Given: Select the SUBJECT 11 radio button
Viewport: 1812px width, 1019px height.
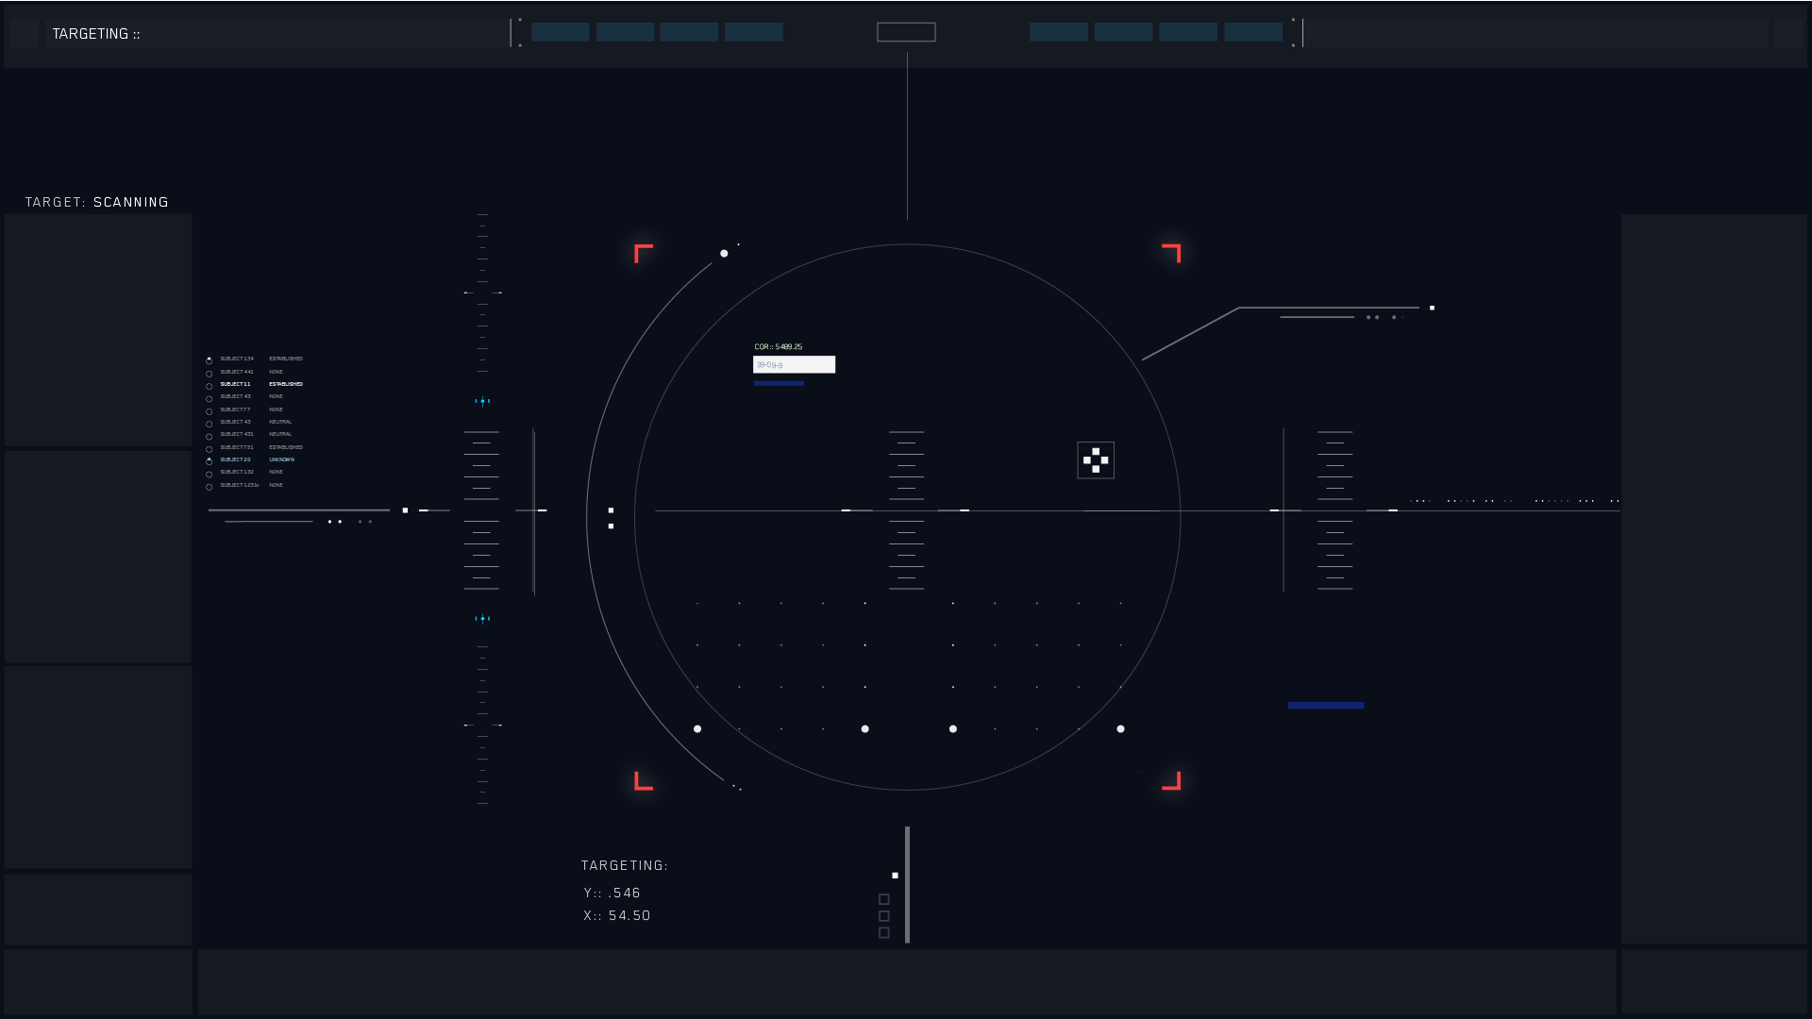Looking at the screenshot, I should point(210,386).
